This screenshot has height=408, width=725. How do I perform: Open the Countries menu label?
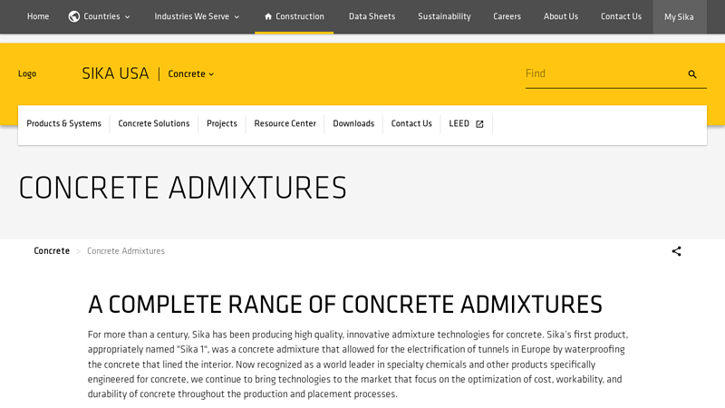(x=101, y=16)
